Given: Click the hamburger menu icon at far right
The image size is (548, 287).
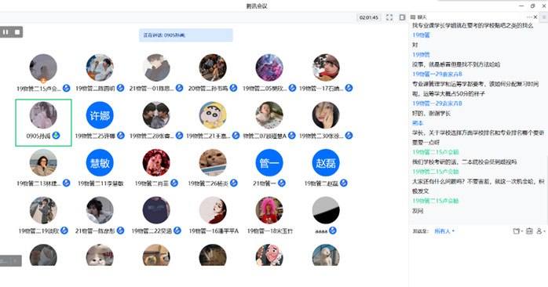Looking at the screenshot, I should pos(544,16).
